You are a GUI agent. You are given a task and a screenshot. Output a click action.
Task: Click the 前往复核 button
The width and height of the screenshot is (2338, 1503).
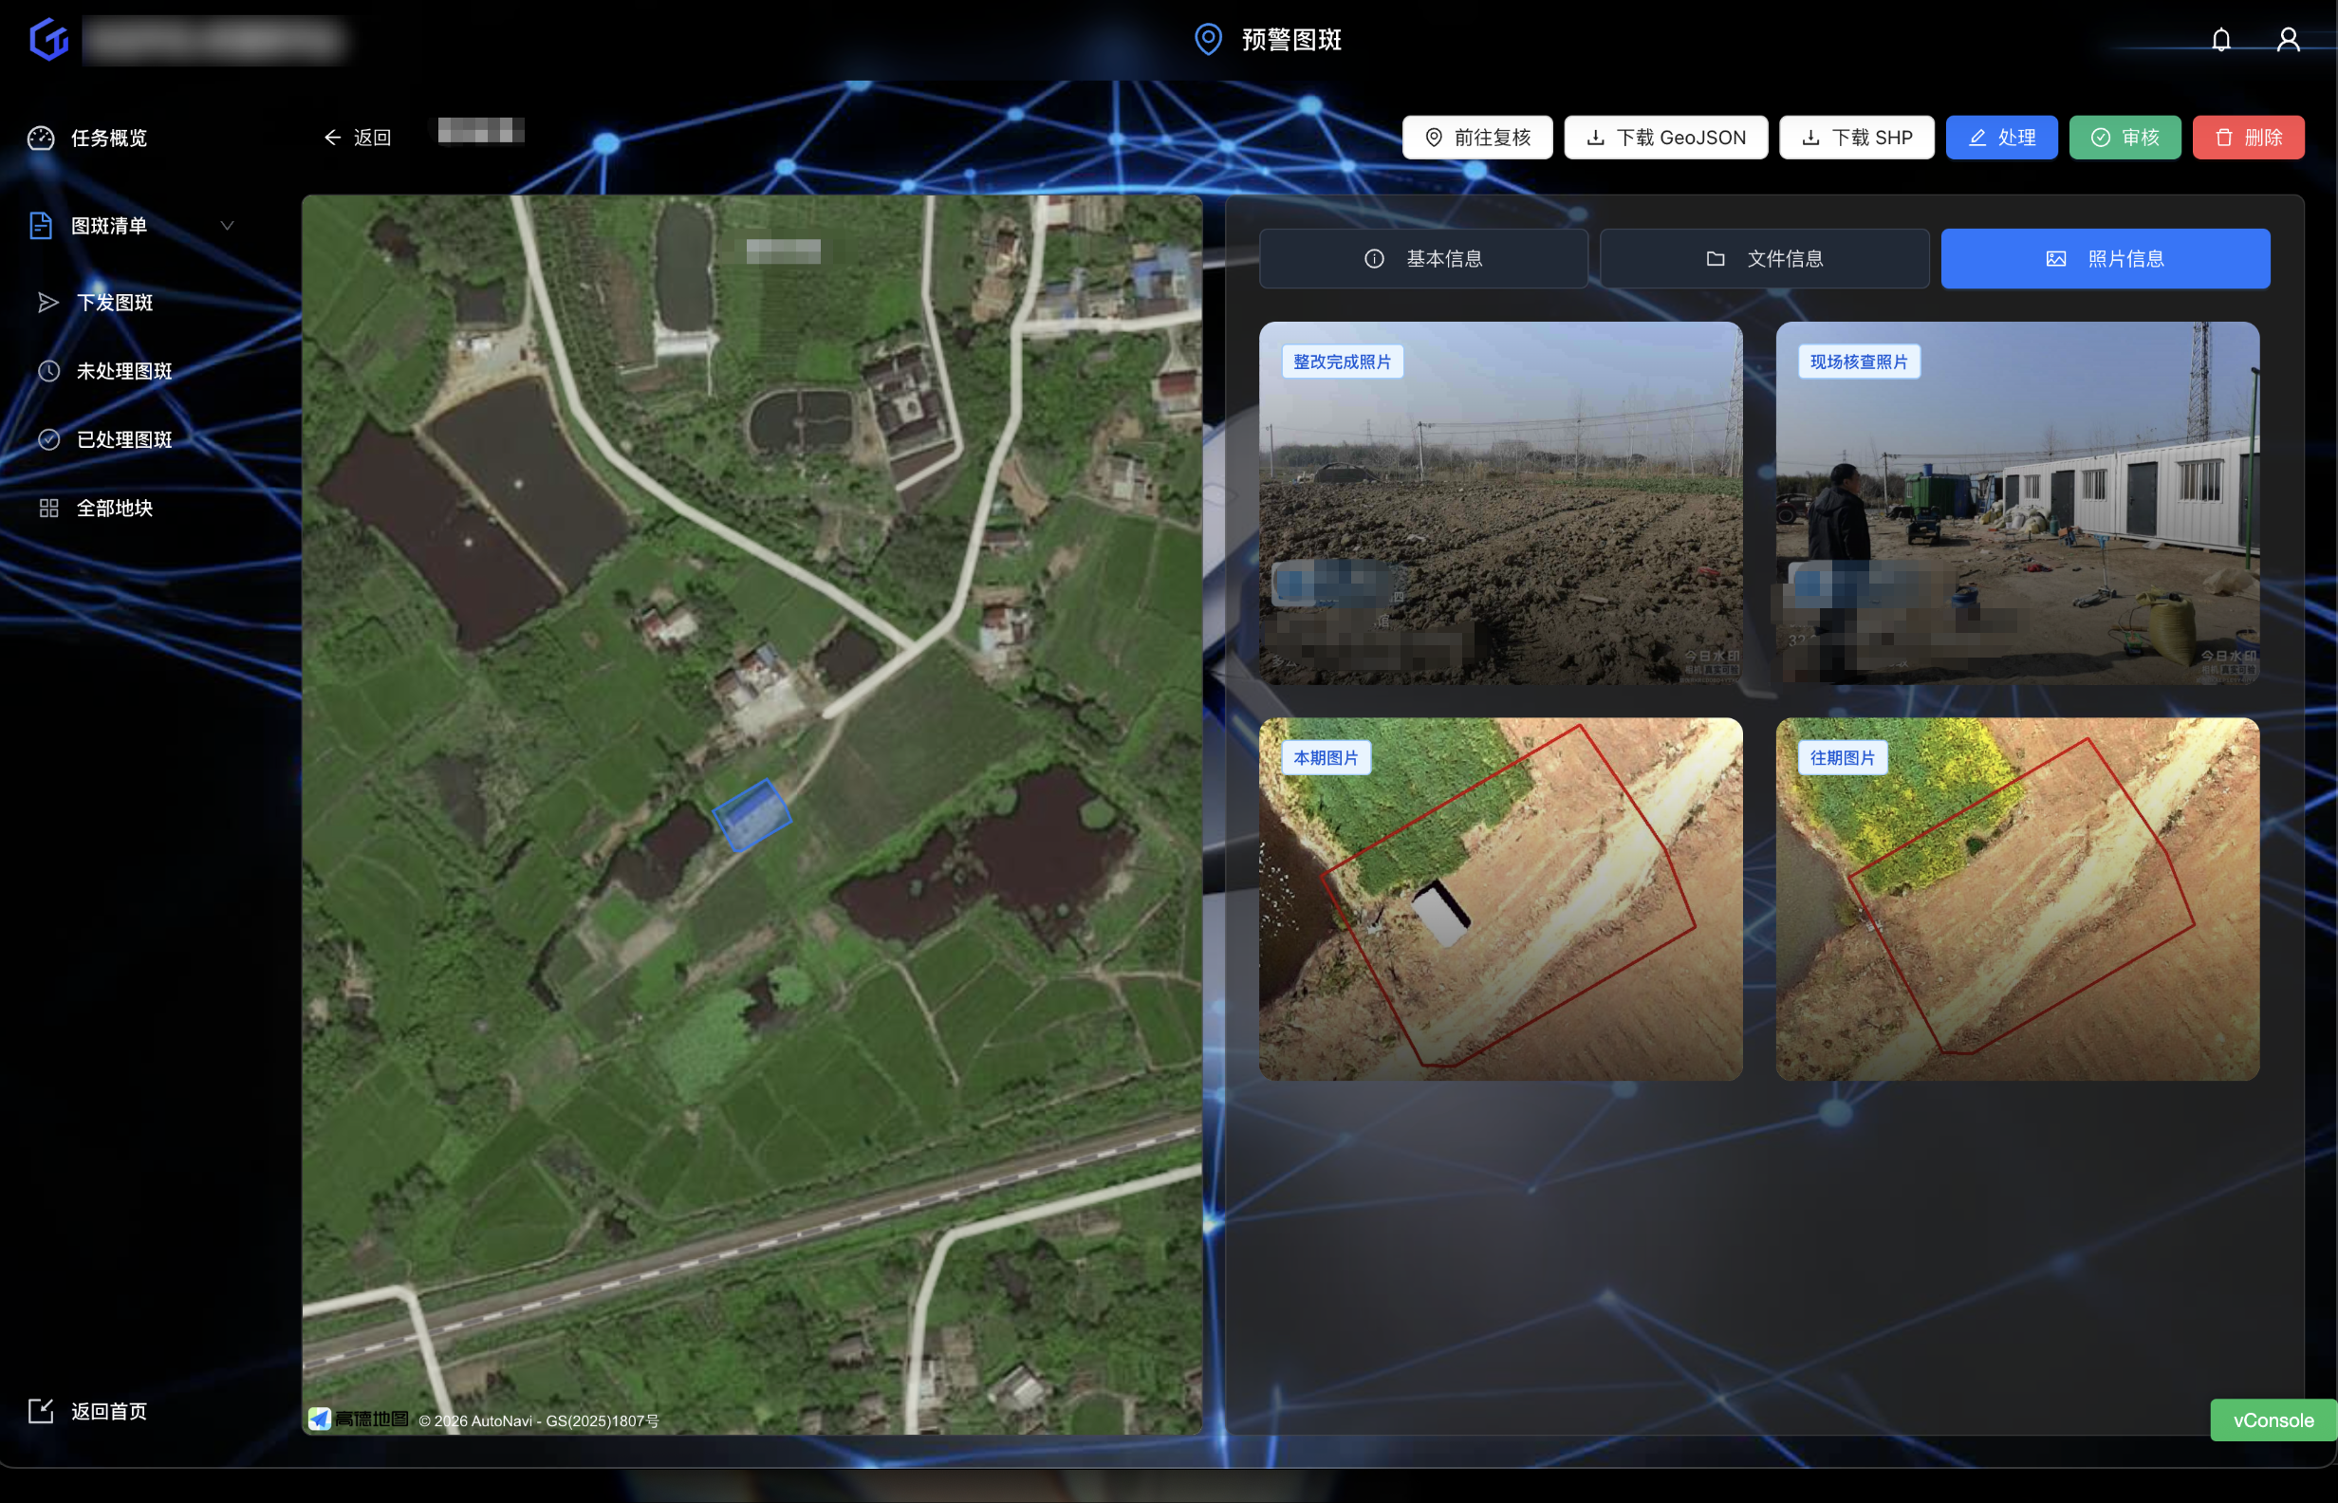(1476, 138)
